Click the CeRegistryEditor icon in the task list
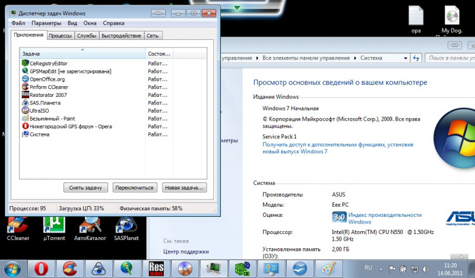Viewport: 475px width, 278px height. pos(25,63)
